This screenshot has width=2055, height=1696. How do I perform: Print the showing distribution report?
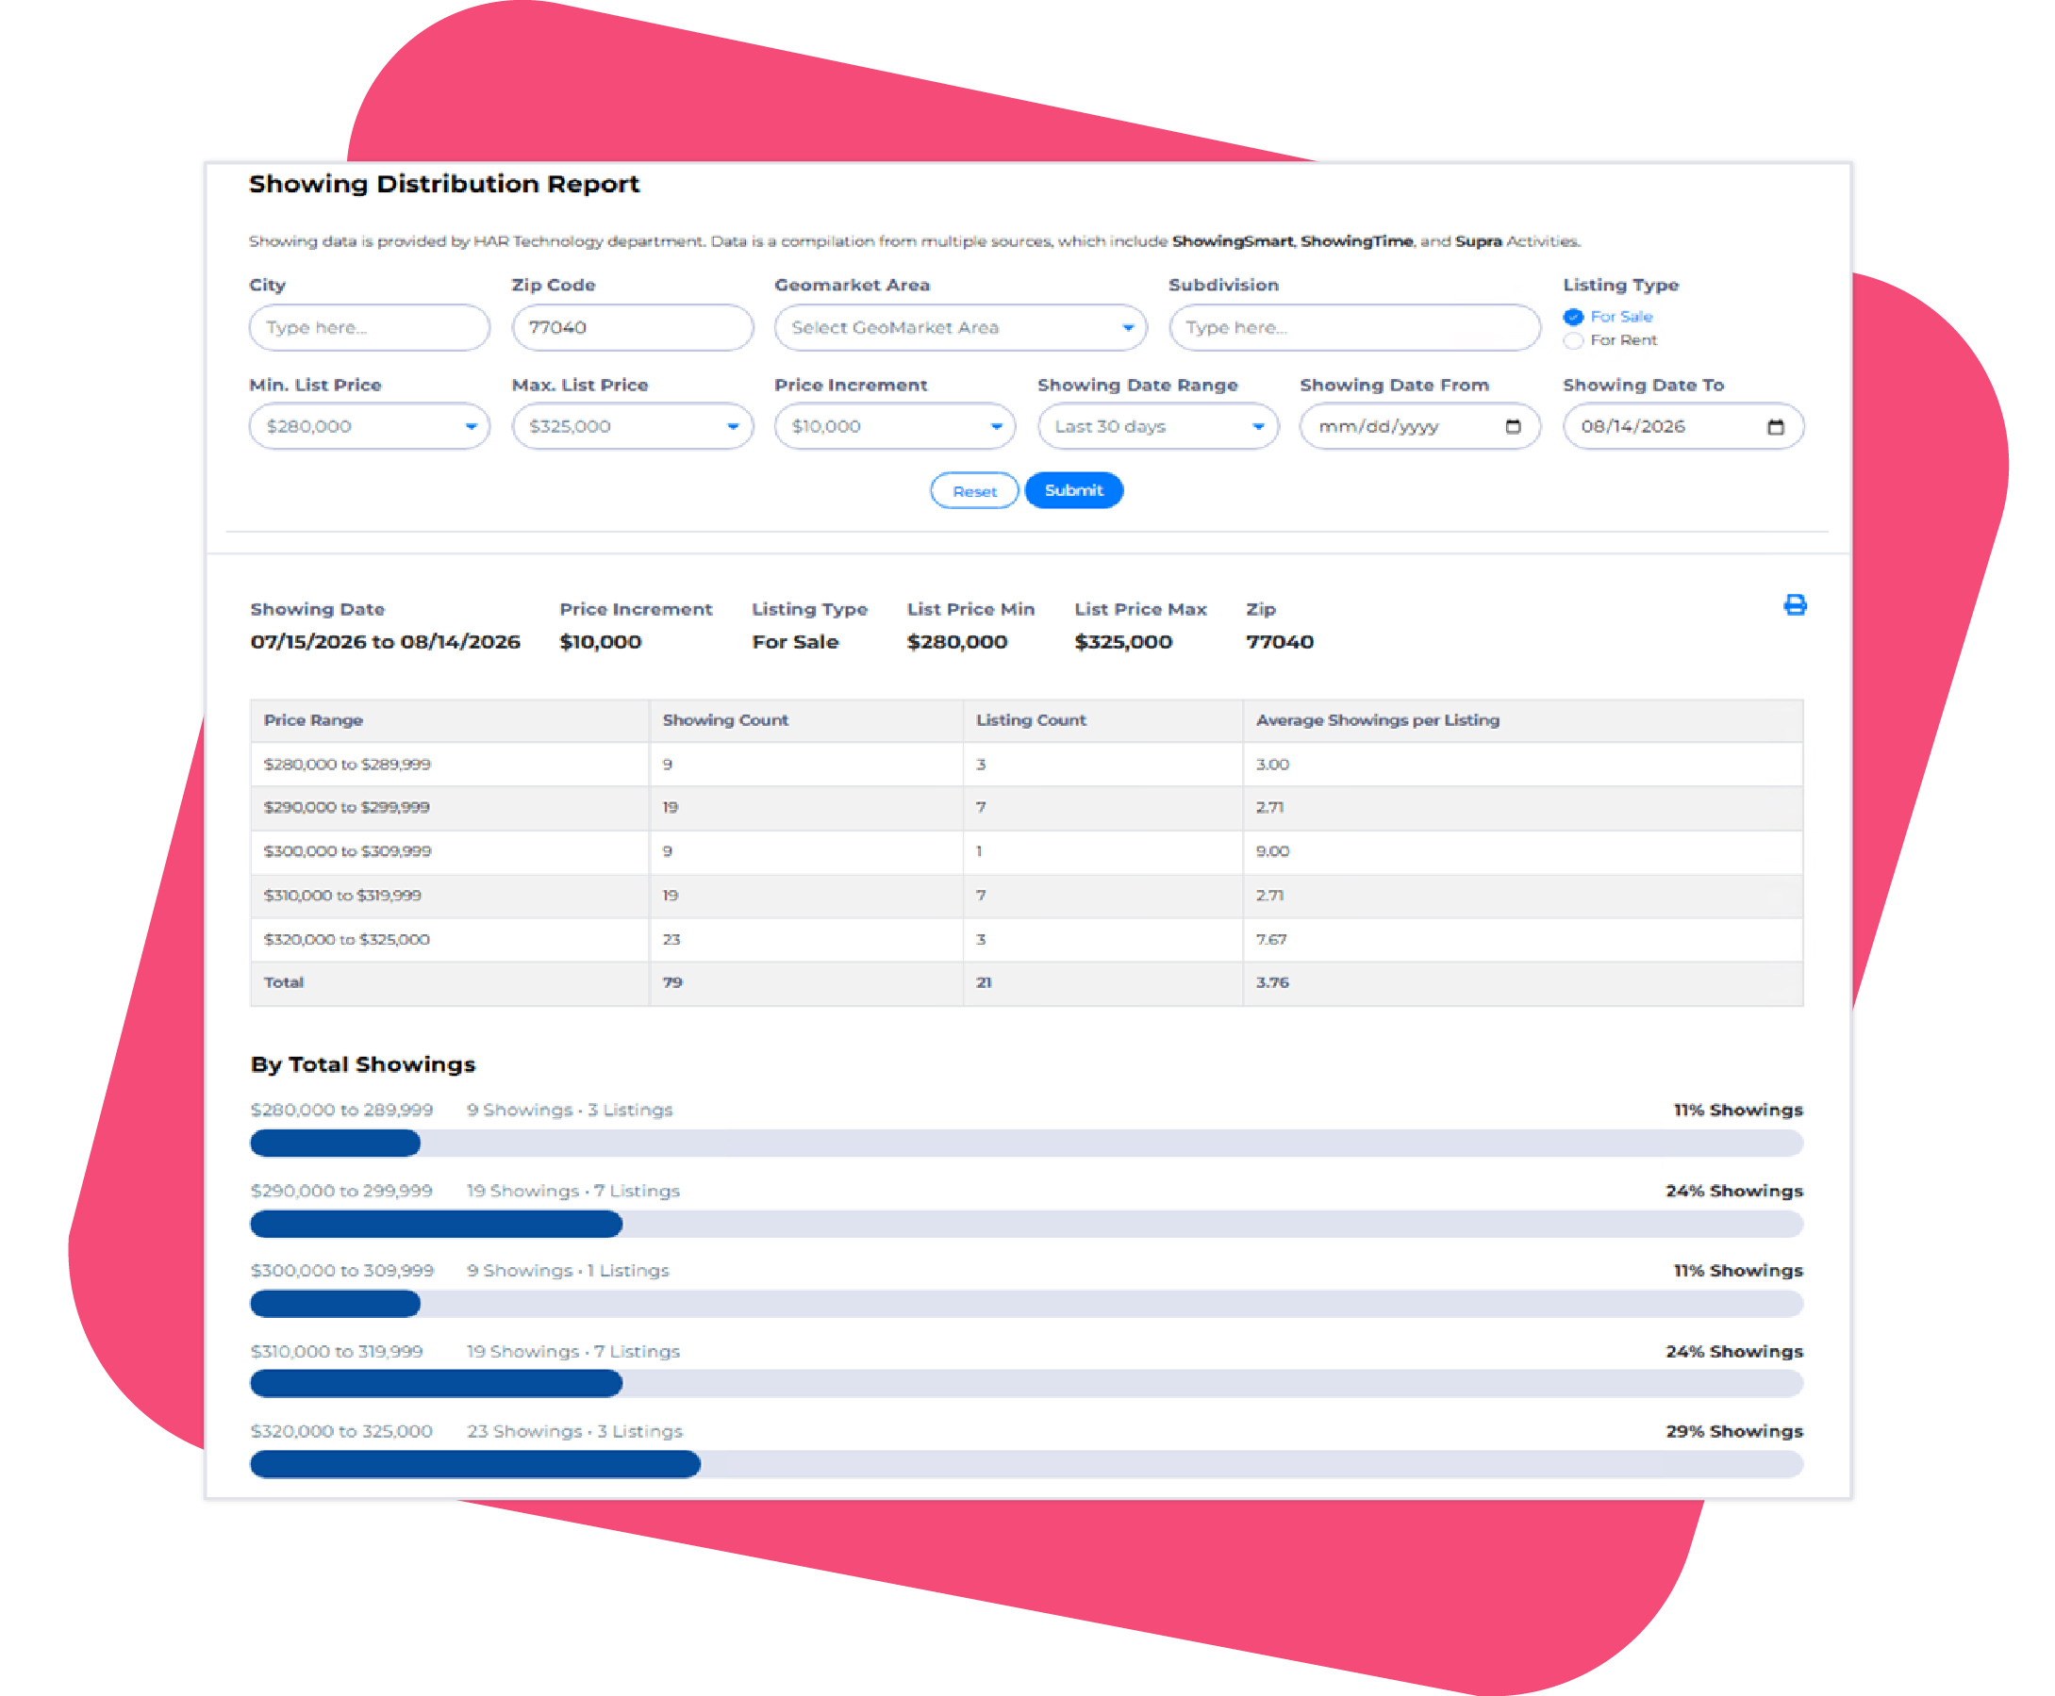pos(1794,604)
